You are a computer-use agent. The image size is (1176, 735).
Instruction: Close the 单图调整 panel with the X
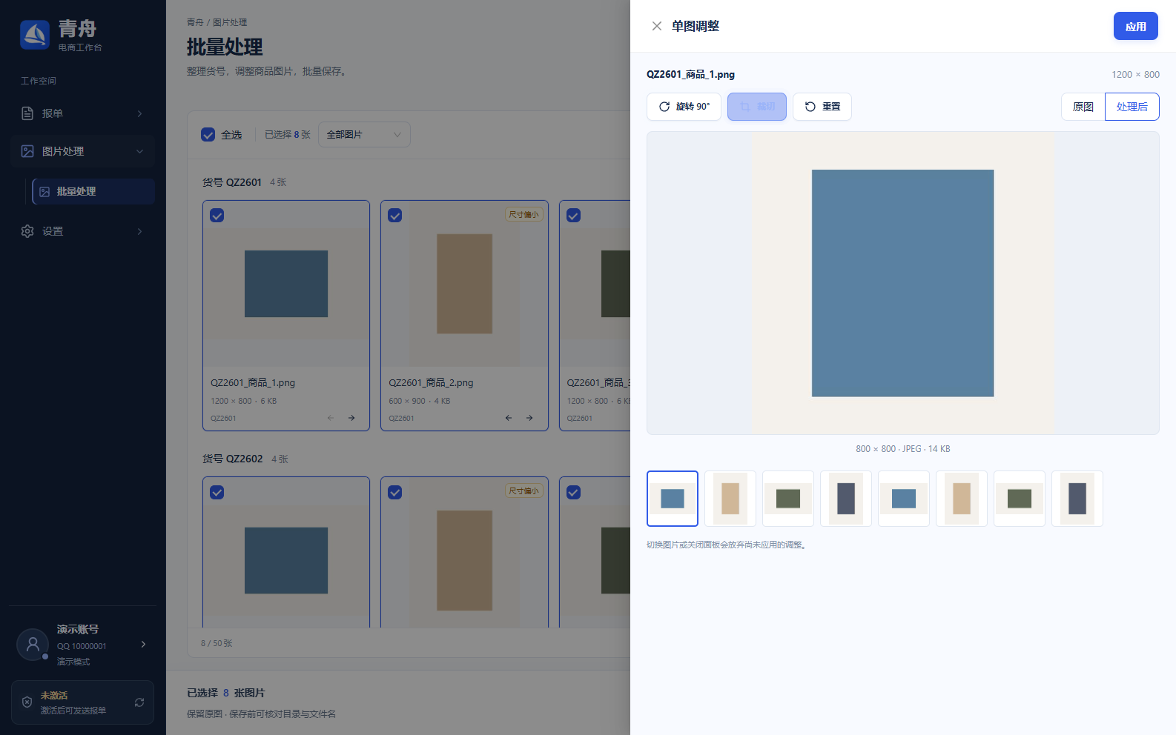657,26
